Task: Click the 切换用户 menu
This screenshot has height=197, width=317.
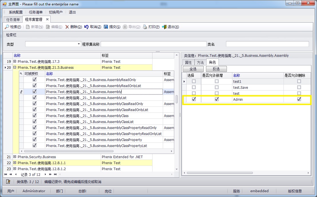Action: pos(56,12)
